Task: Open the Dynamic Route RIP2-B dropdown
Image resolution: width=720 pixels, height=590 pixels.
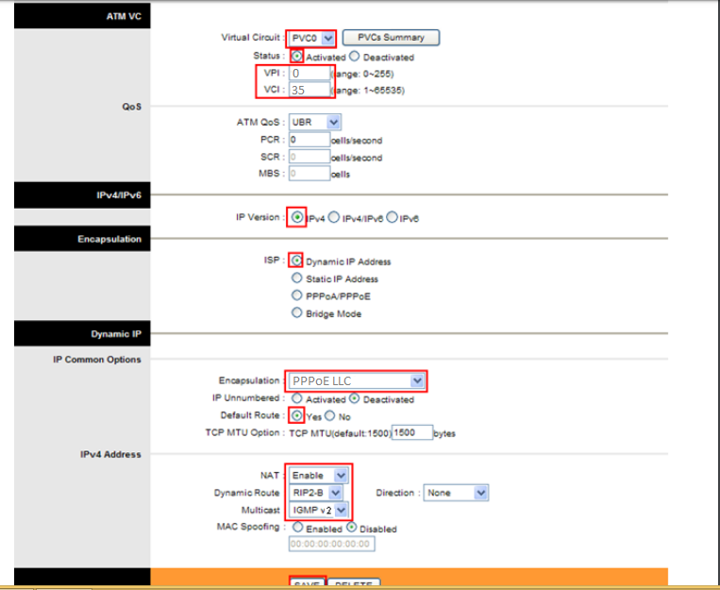Action: [x=315, y=493]
